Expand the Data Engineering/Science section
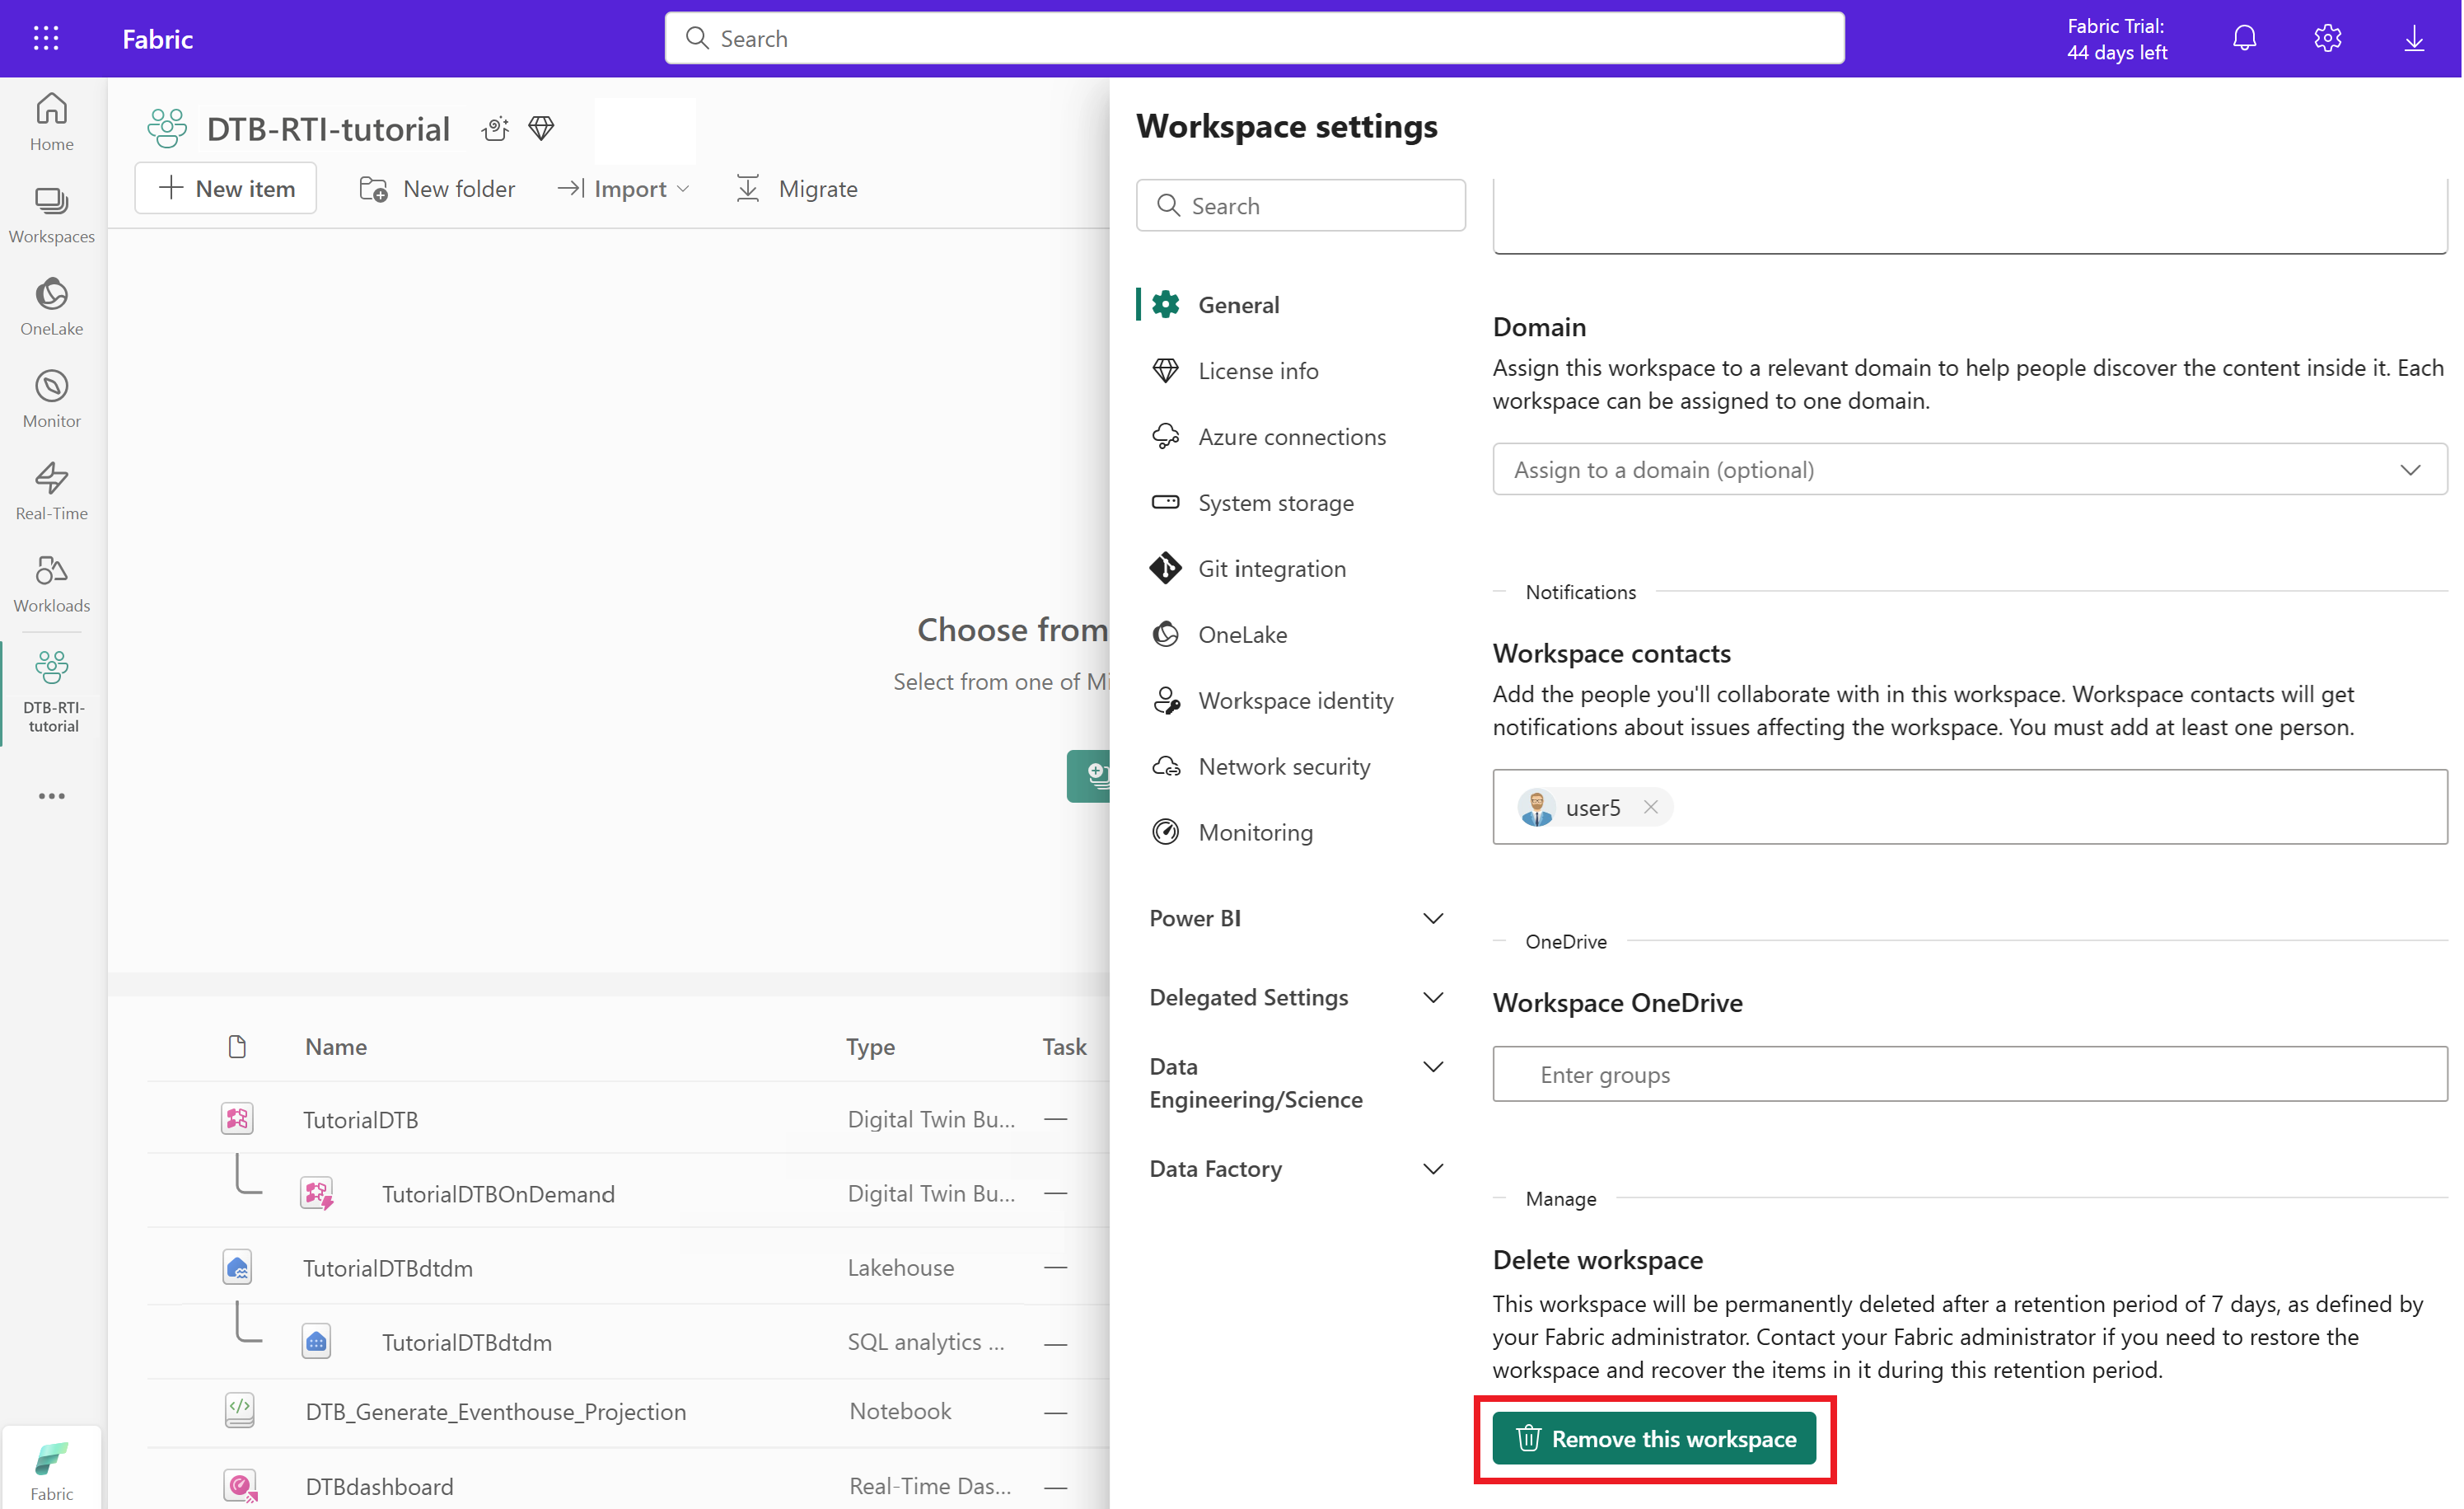2464x1509 pixels. [1297, 1083]
